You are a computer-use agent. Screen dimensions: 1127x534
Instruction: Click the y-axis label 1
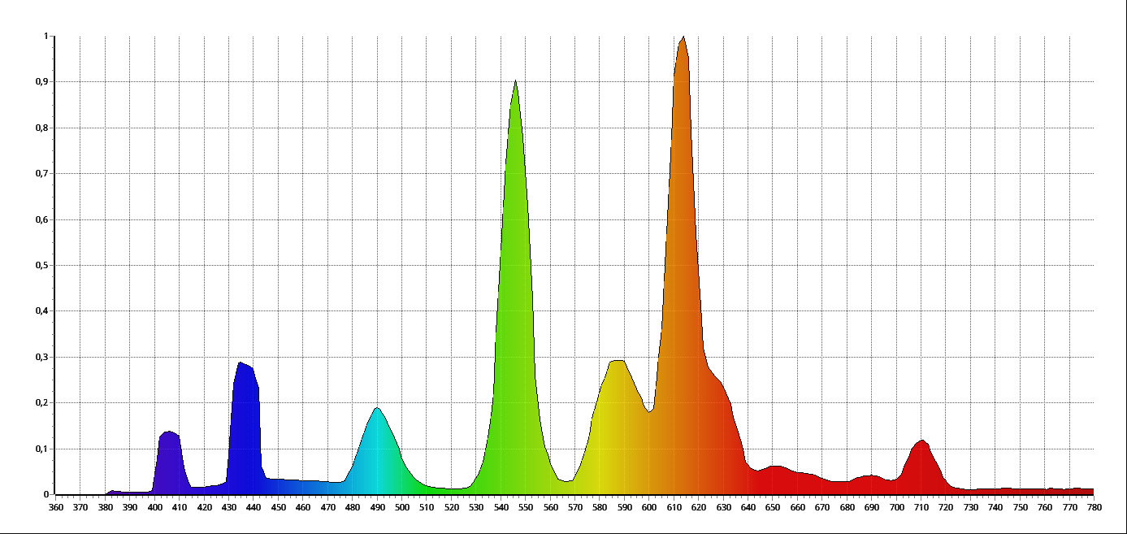(x=46, y=37)
